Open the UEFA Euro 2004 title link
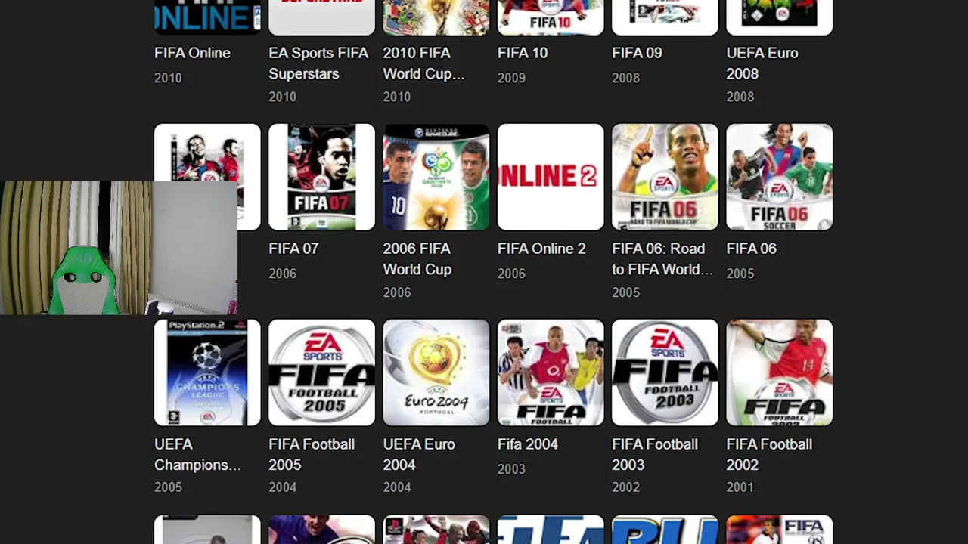This screenshot has width=968, height=544. (419, 455)
